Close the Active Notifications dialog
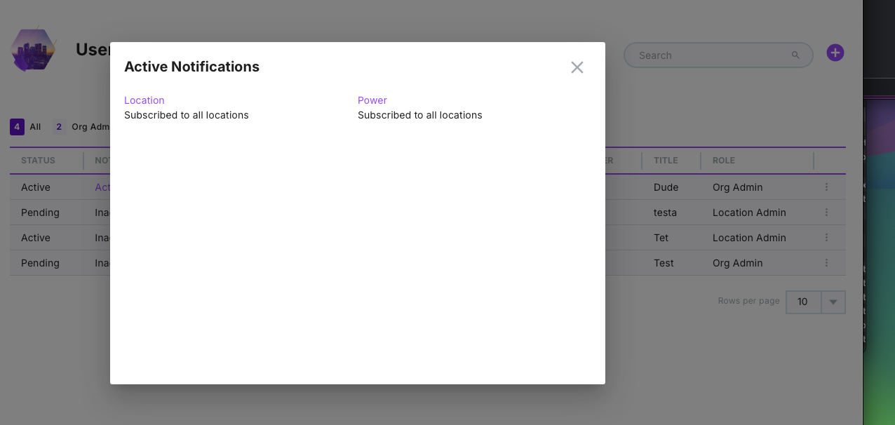Screen dimensions: 895x425 [x=577, y=67]
